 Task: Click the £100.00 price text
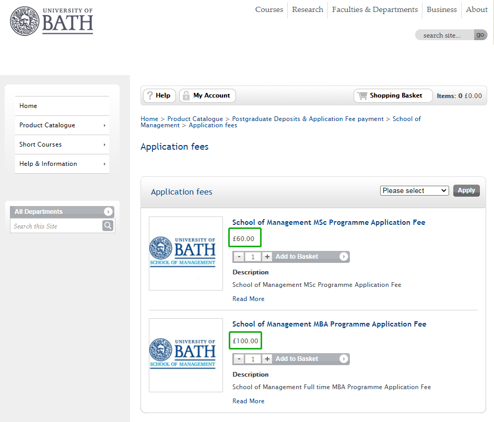(x=245, y=341)
